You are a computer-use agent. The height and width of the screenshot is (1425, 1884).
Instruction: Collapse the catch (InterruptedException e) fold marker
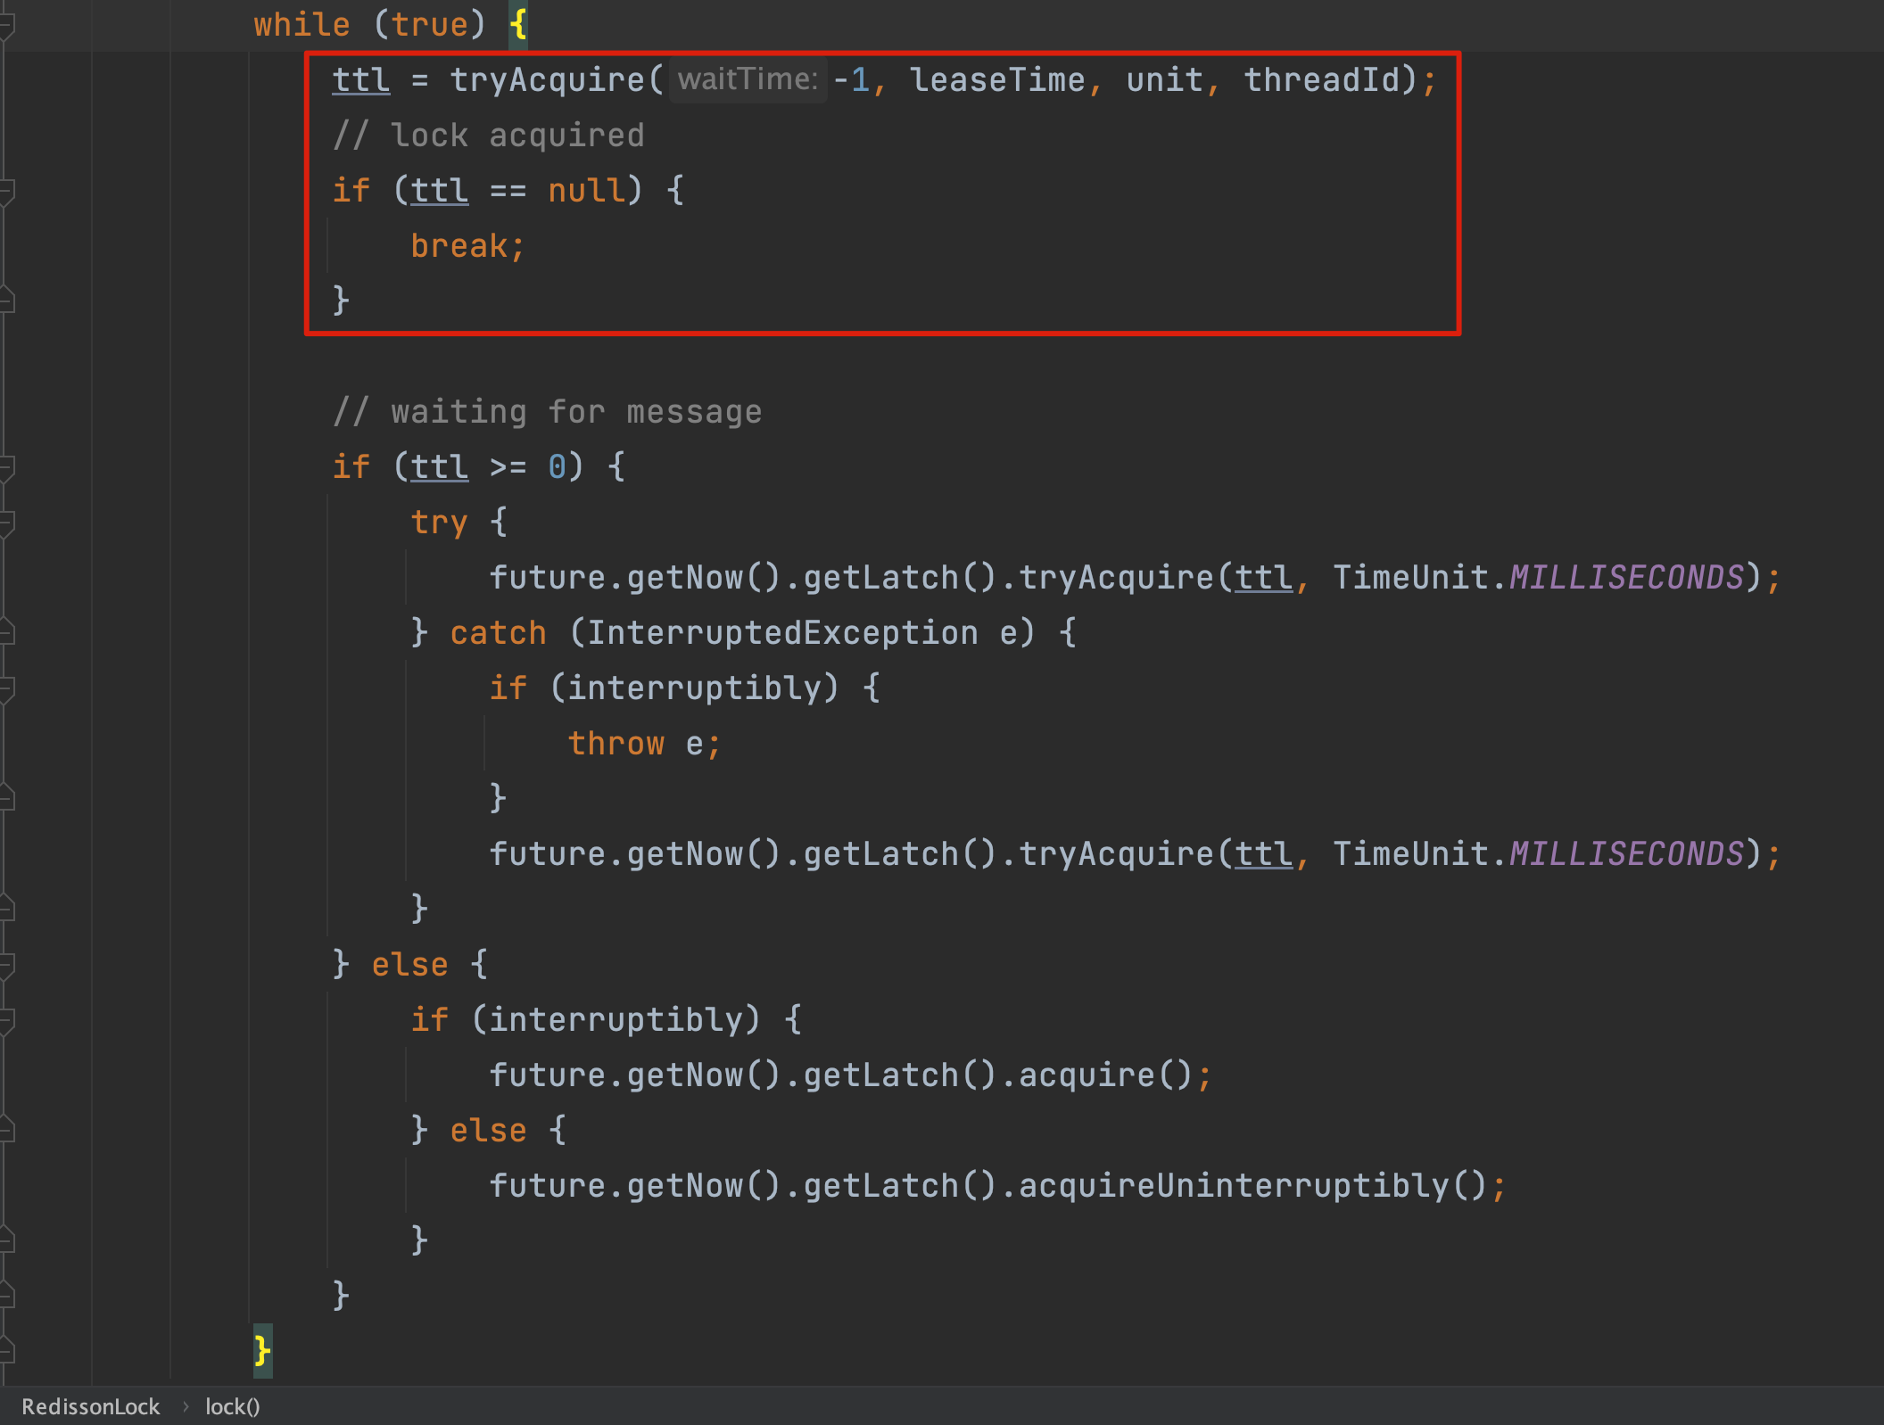point(6,633)
